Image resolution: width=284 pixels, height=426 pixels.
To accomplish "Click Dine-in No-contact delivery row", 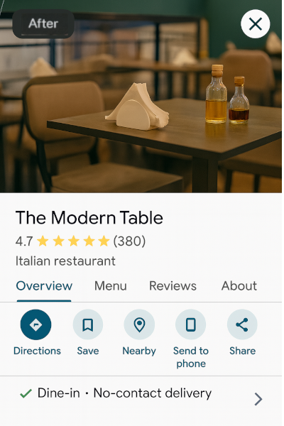I will 141,397.
